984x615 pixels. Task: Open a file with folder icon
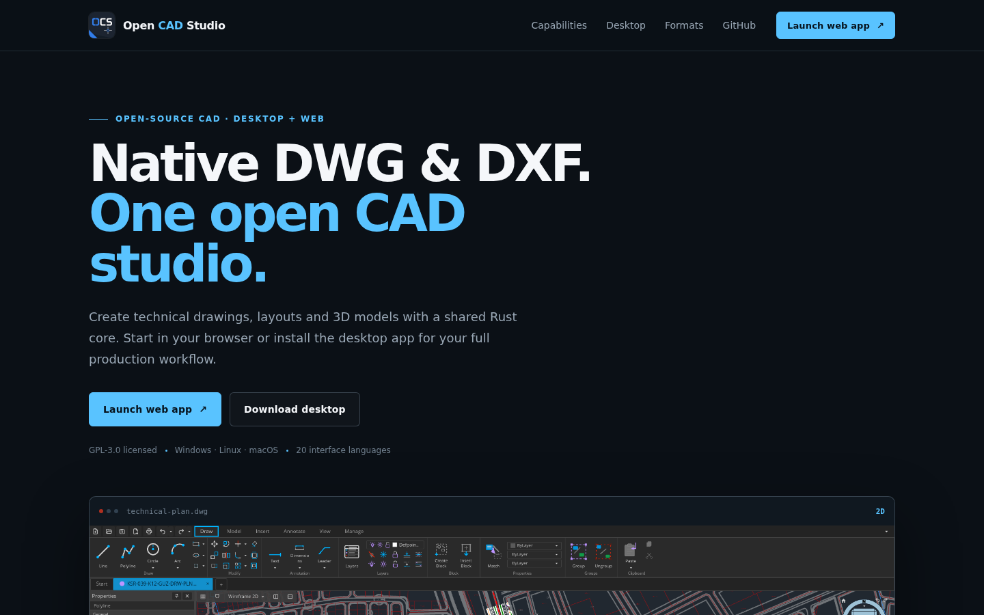pyautogui.click(x=109, y=531)
